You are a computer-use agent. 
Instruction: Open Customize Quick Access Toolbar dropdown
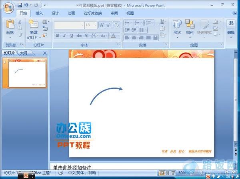45,5
